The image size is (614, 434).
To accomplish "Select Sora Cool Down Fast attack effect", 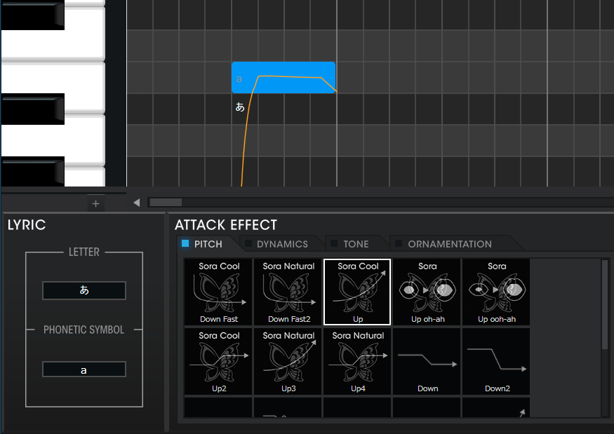I will (x=218, y=292).
